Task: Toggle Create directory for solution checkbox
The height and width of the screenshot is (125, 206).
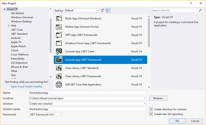Action: coord(151,109)
